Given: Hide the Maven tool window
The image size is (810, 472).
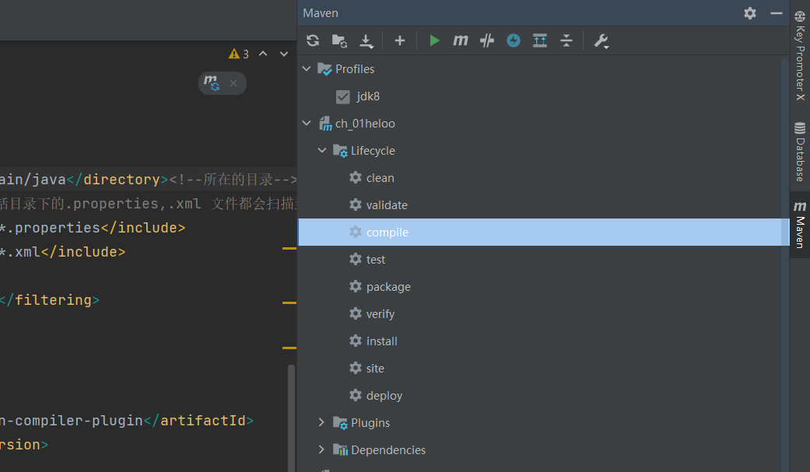Looking at the screenshot, I should pyautogui.click(x=777, y=13).
